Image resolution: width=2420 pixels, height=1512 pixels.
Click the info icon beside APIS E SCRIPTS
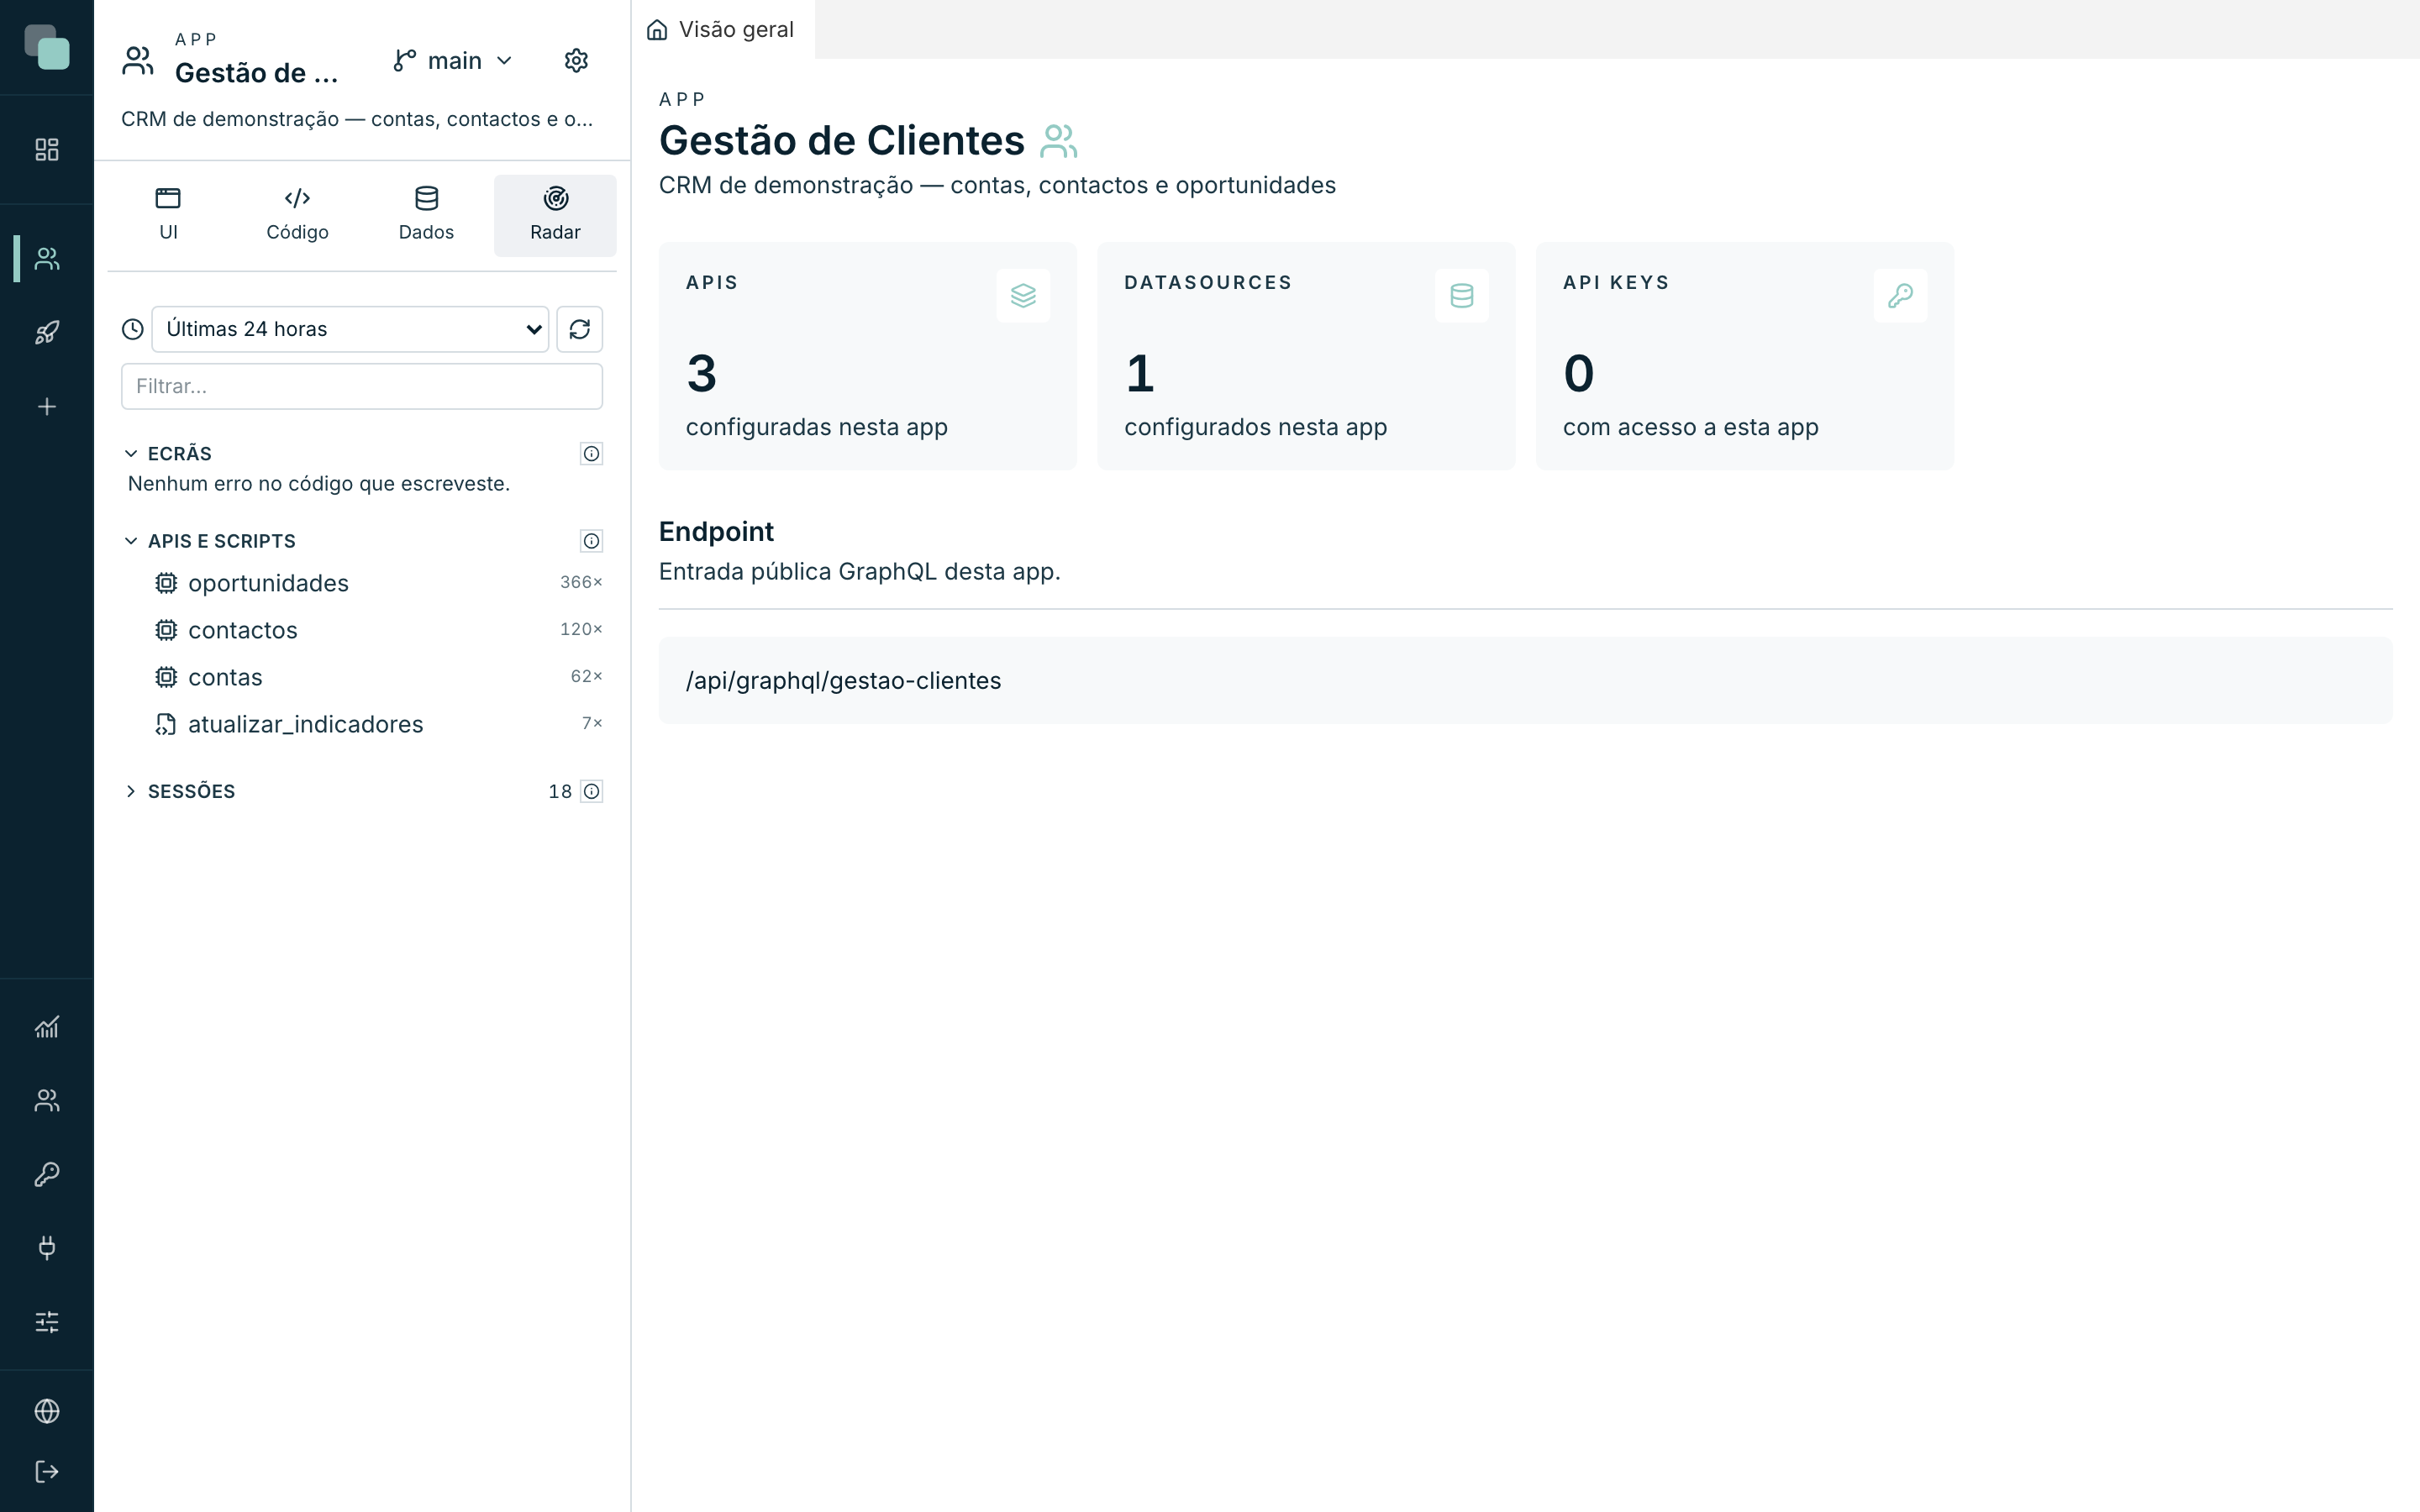(x=592, y=541)
